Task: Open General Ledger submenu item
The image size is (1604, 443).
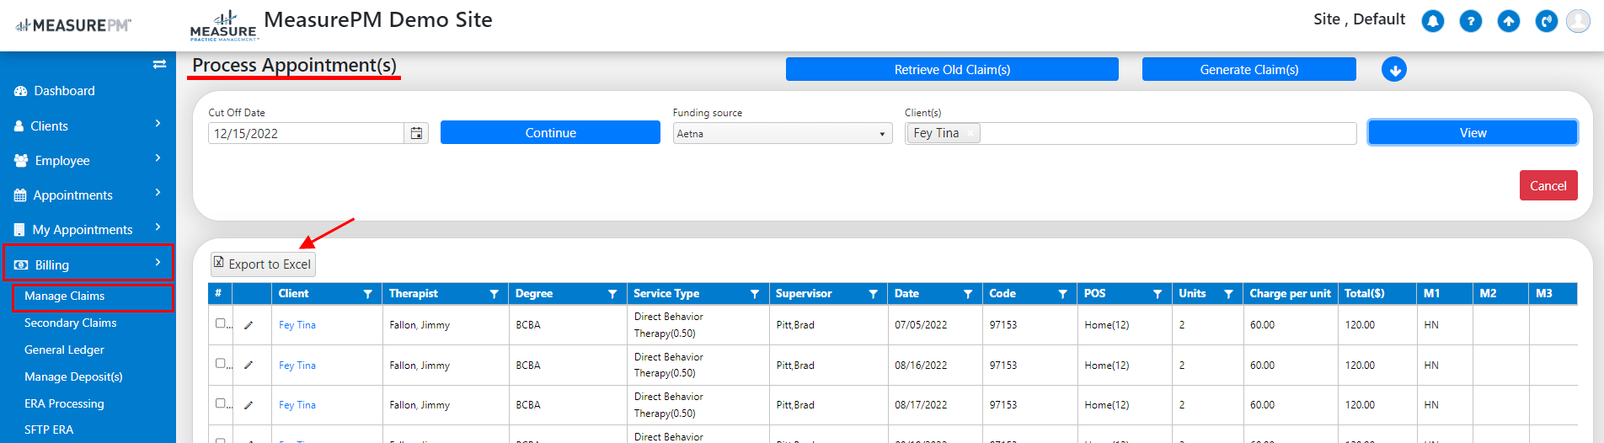Action: click(x=64, y=350)
